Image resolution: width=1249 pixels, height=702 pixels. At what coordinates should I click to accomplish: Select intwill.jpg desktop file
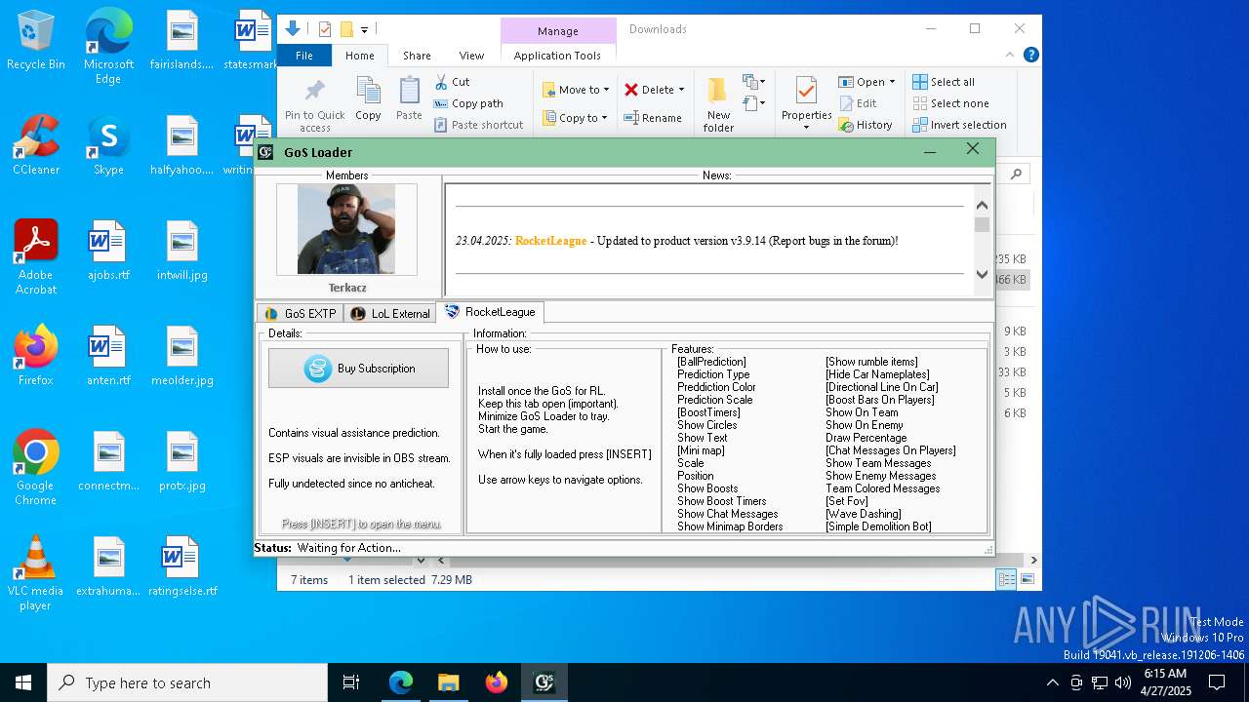182,251
